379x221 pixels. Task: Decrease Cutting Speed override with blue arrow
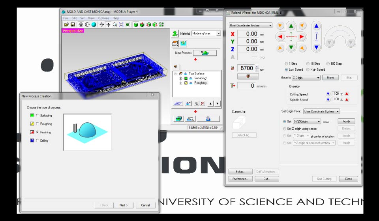[328, 94]
